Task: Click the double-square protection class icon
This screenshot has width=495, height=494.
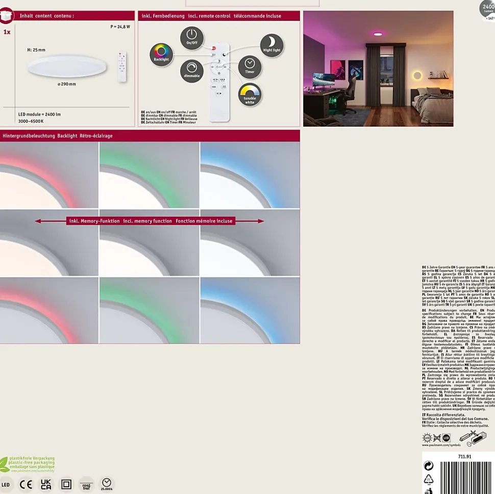Action: [66, 484]
